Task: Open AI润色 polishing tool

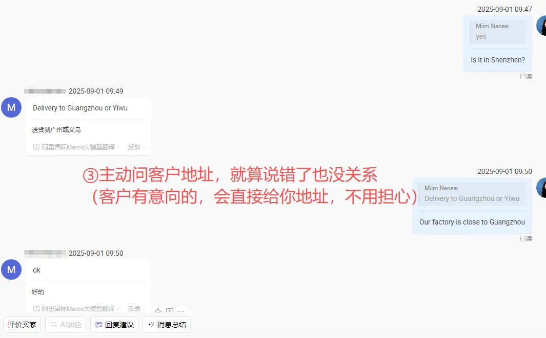Action: pyautogui.click(x=66, y=325)
